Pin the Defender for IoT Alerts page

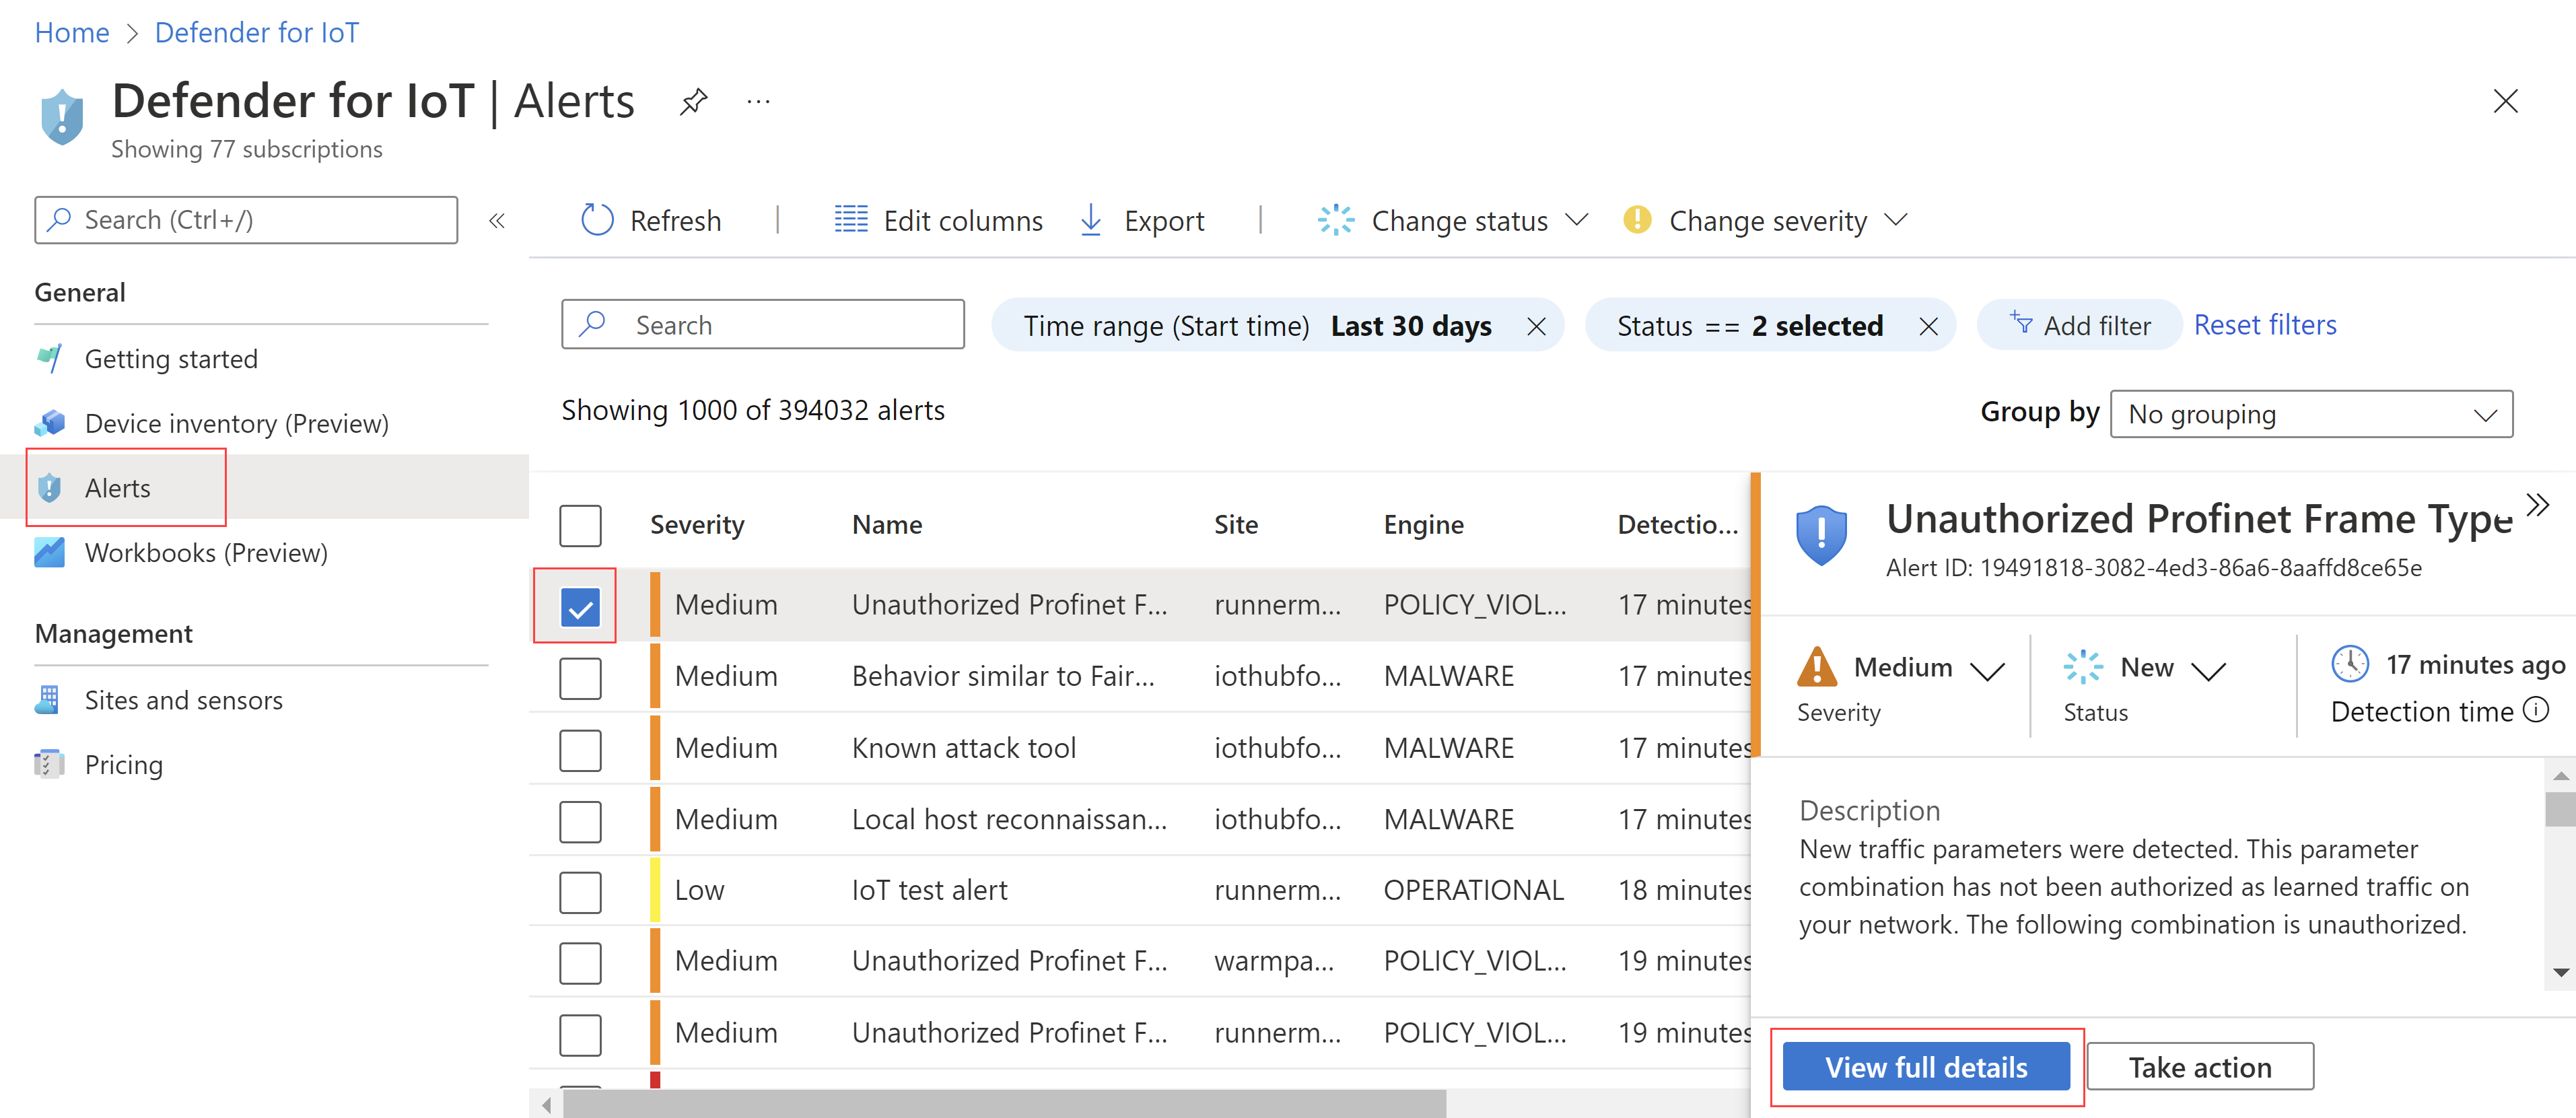693,101
